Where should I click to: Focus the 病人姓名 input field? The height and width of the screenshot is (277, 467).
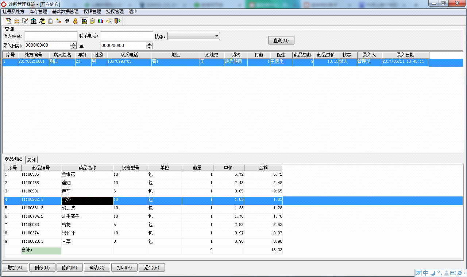(x=51, y=36)
